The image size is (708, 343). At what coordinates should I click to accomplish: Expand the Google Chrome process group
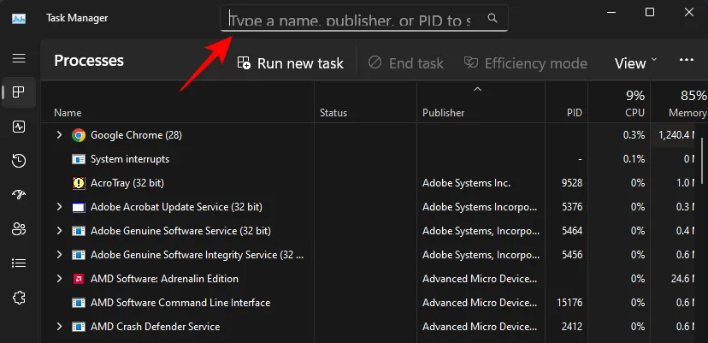59,135
